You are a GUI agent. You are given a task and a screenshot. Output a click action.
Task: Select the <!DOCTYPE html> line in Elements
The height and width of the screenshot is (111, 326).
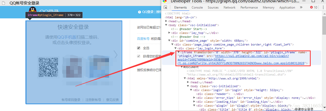pos(177,13)
